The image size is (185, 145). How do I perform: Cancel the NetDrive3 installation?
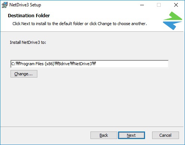(166, 135)
